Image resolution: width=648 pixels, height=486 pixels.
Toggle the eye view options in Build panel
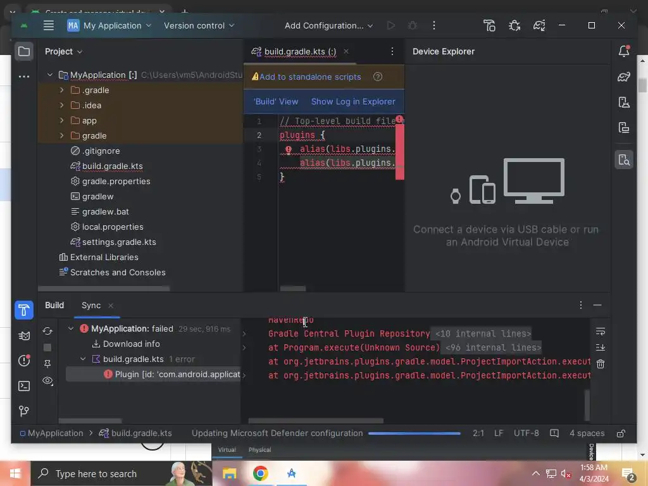(x=47, y=380)
